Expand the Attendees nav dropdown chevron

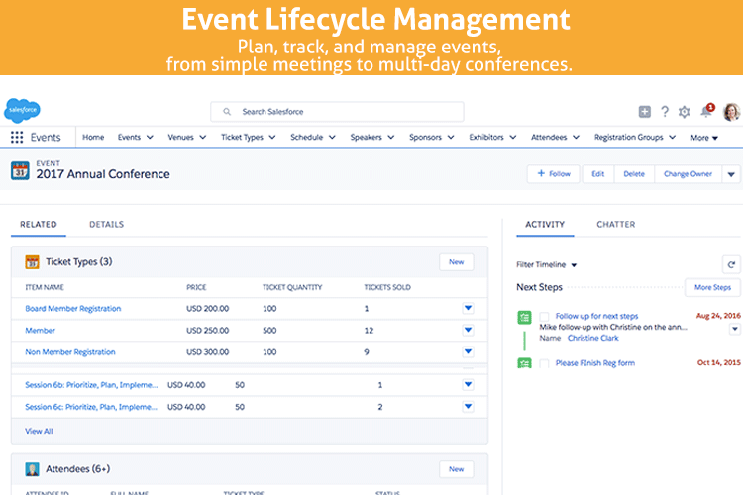point(577,138)
